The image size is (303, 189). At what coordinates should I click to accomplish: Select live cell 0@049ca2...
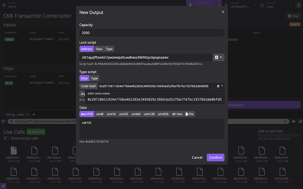(x=179, y=175)
